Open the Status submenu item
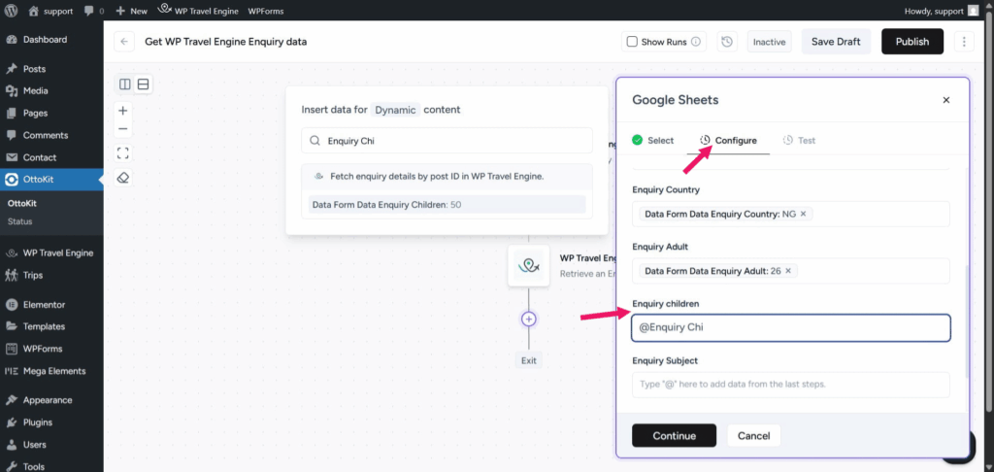Image resolution: width=994 pixels, height=472 pixels. (x=19, y=221)
